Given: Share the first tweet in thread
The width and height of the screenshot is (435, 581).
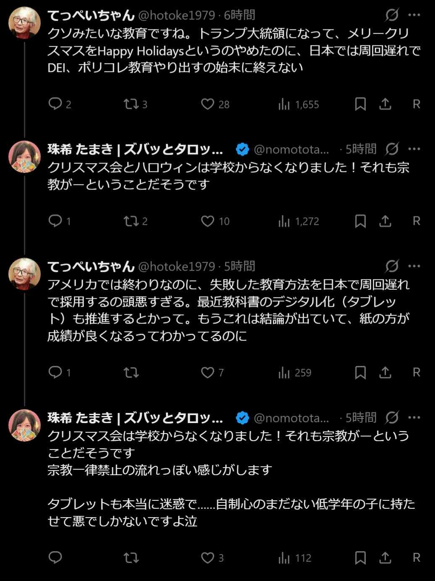Looking at the screenshot, I should [385, 104].
